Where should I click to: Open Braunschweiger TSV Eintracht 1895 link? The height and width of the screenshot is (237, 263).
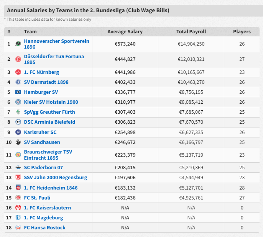click(x=48, y=155)
